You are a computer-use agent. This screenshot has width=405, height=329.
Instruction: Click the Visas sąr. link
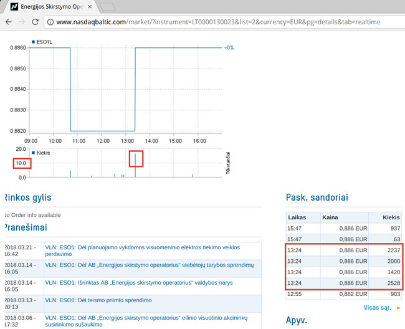click(377, 308)
